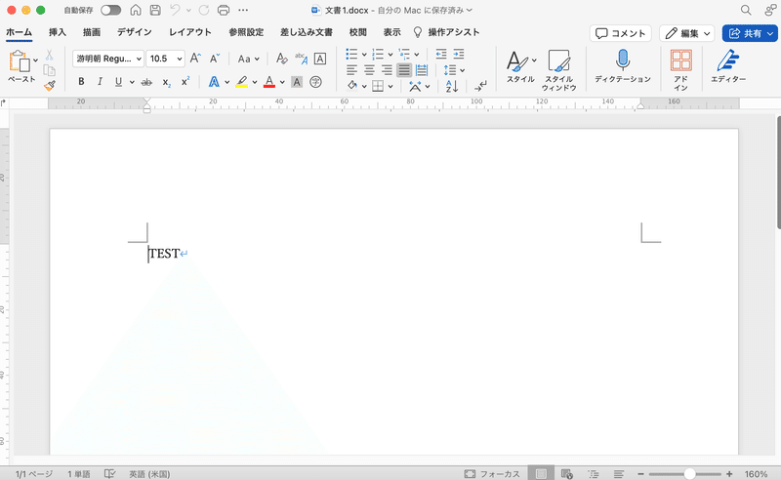This screenshot has width=781, height=480.
Task: Click the blue Share button
Action: 750,33
